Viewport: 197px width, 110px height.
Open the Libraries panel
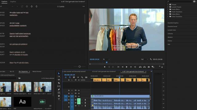pos(170,34)
